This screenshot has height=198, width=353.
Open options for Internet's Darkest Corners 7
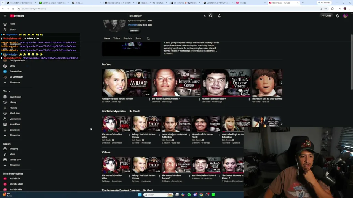pos(199,99)
